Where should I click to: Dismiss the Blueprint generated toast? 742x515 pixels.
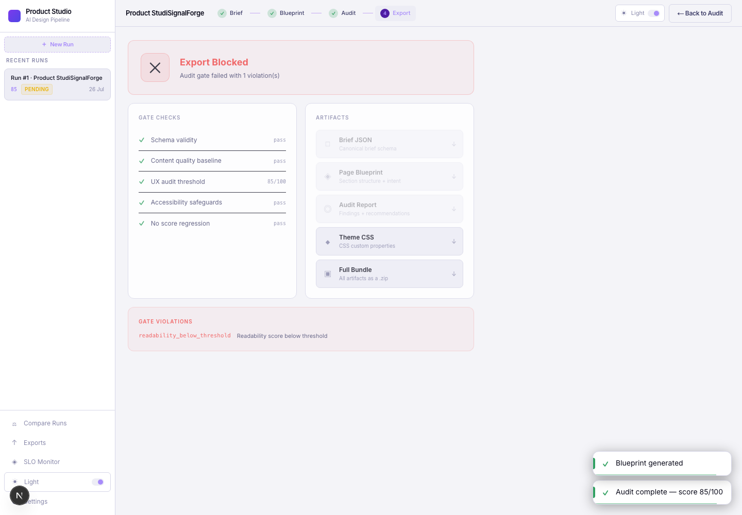(x=662, y=463)
